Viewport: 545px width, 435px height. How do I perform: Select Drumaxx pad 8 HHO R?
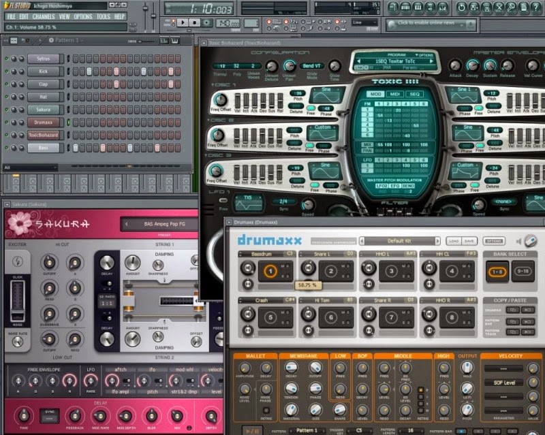click(452, 317)
